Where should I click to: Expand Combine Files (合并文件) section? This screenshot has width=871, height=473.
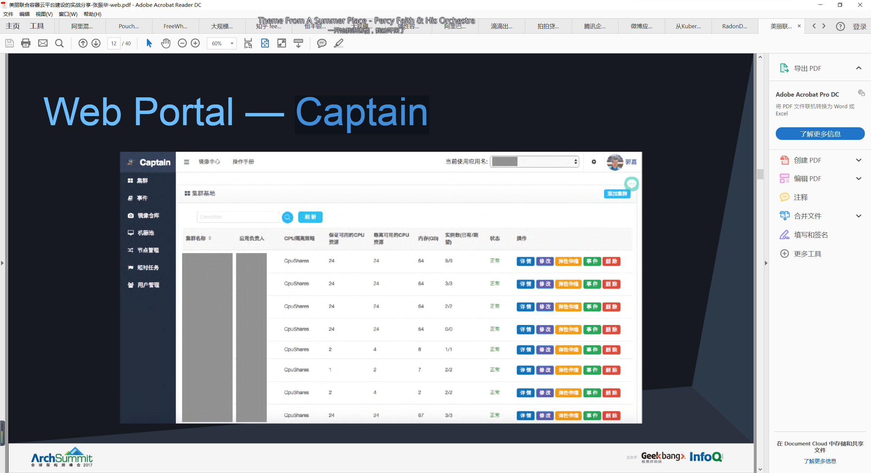click(x=858, y=216)
